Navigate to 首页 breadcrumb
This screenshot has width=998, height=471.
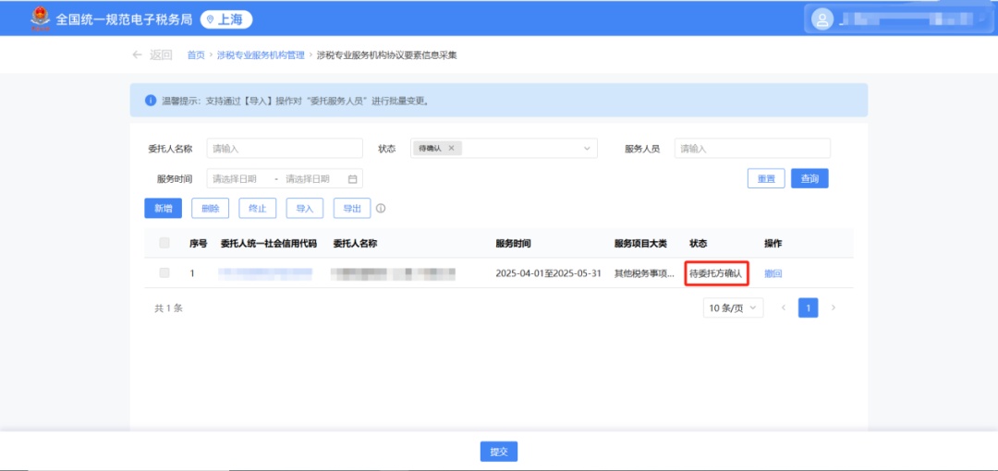[x=196, y=55]
